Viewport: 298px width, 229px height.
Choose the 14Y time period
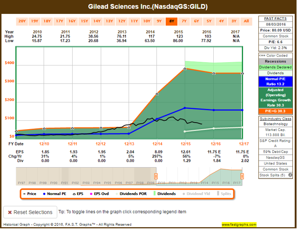(x=97, y=21)
